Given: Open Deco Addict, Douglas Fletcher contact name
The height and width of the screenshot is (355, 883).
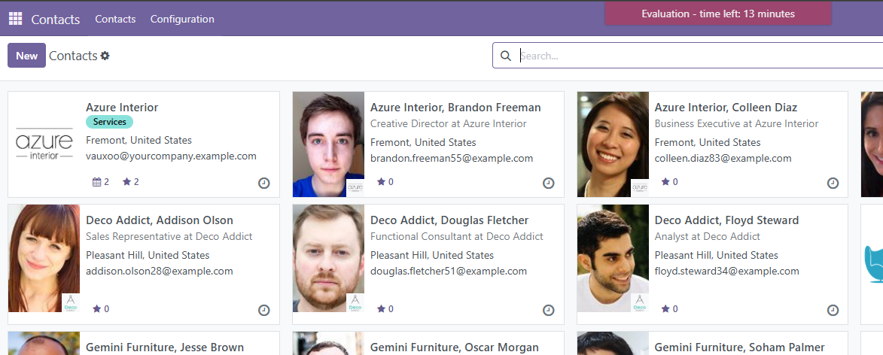Looking at the screenshot, I should pyautogui.click(x=449, y=220).
